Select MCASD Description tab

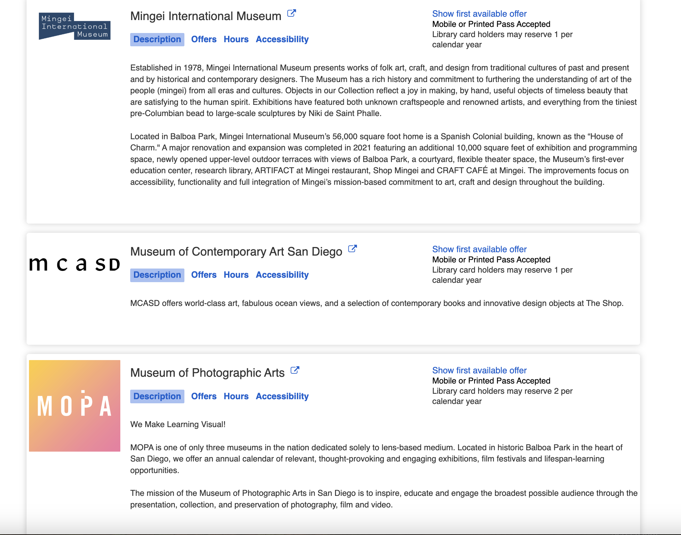pyautogui.click(x=157, y=275)
